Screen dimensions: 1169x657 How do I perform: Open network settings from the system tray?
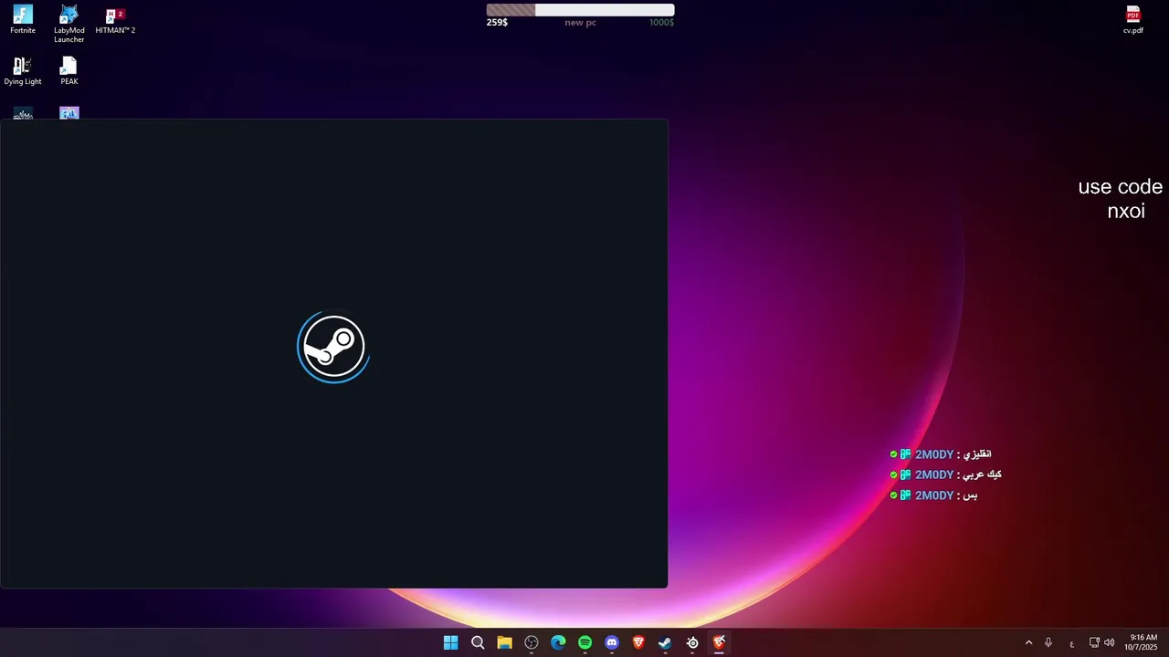click(x=1094, y=642)
